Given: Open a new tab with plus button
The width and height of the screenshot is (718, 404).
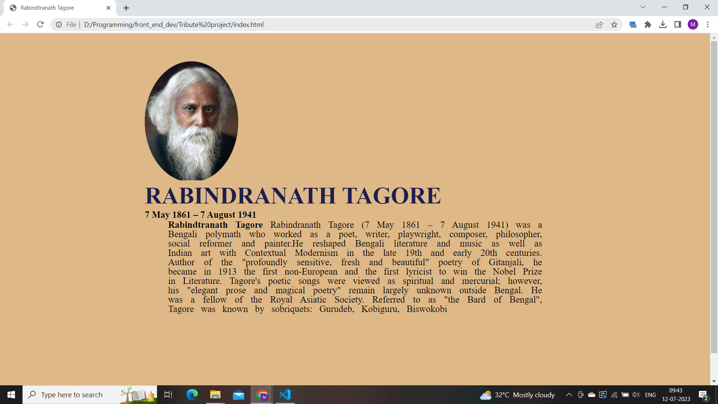Looking at the screenshot, I should pyautogui.click(x=126, y=8).
